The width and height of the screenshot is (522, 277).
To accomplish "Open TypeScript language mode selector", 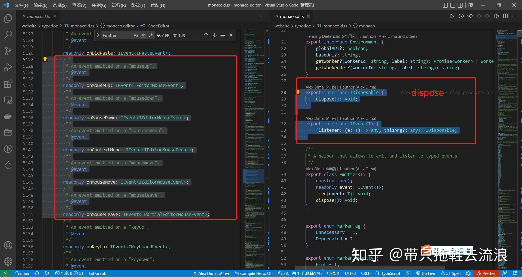I will click(390, 273).
